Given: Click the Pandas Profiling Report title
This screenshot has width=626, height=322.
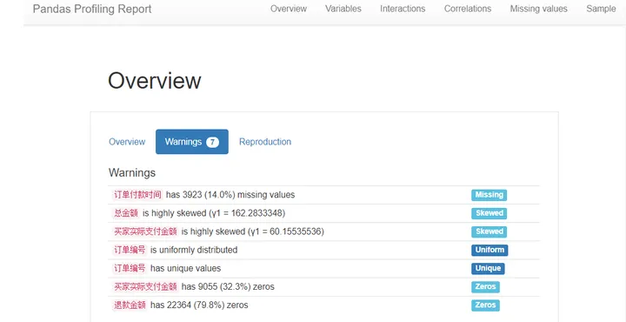Looking at the screenshot, I should [x=92, y=9].
